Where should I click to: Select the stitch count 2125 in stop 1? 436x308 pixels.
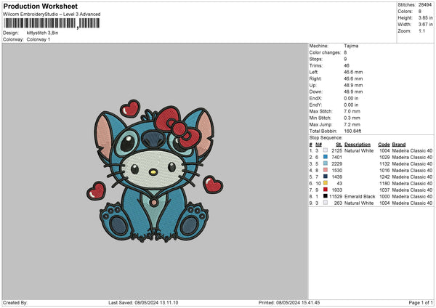[336, 150]
